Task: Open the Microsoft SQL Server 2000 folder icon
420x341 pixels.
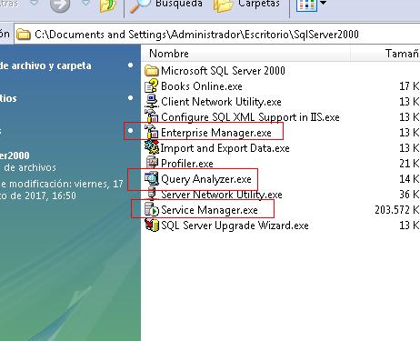Action: pyautogui.click(x=152, y=71)
